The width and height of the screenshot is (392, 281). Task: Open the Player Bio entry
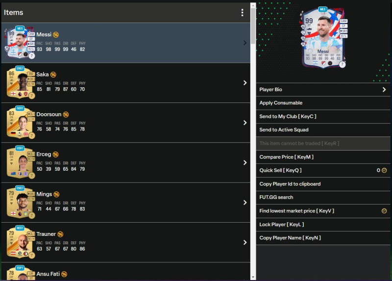(x=323, y=90)
